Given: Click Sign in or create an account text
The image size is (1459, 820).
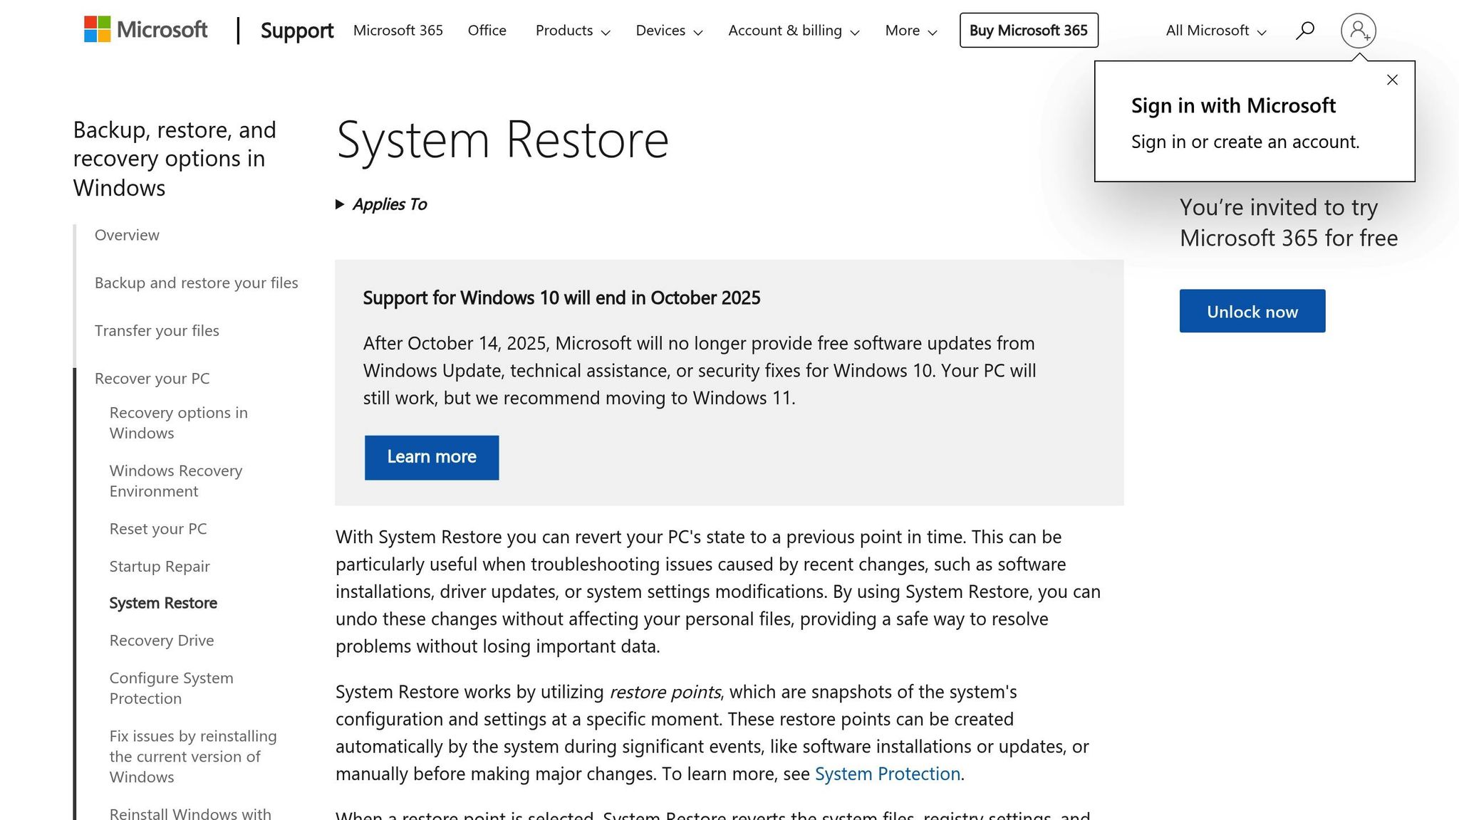Looking at the screenshot, I should (1245, 142).
